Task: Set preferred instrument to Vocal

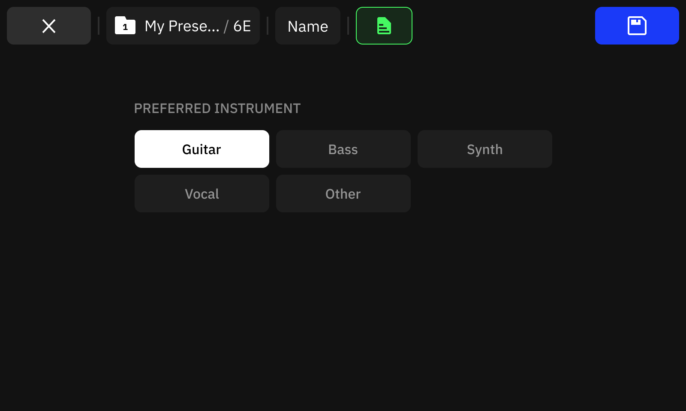Action: [202, 194]
